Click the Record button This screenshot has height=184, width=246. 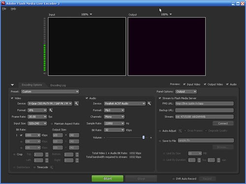[x=207, y=179]
